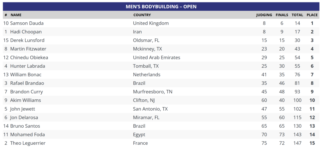Screen dimensions: 323x150
Task: Click the Netherlands country cell
Action: [x=147, y=75]
